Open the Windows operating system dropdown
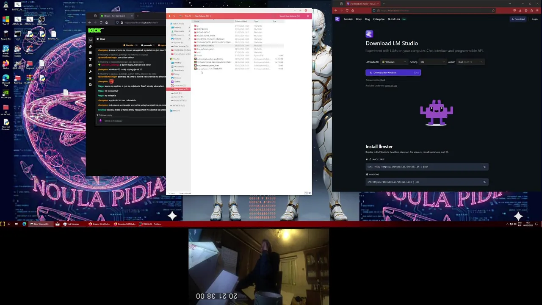 [x=394, y=62]
